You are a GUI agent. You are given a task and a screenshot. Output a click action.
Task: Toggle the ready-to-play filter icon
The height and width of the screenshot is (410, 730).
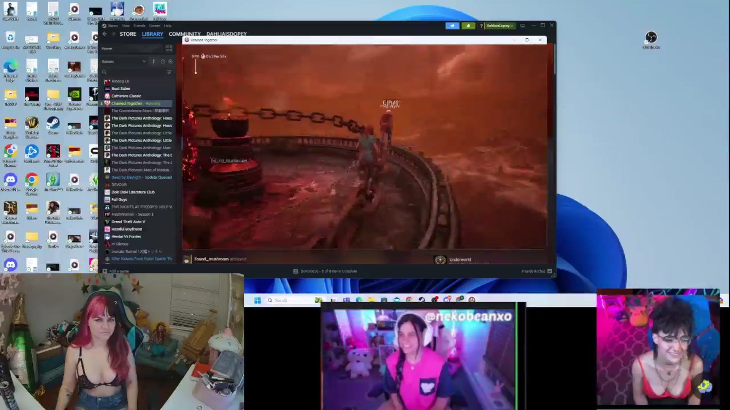click(x=170, y=61)
